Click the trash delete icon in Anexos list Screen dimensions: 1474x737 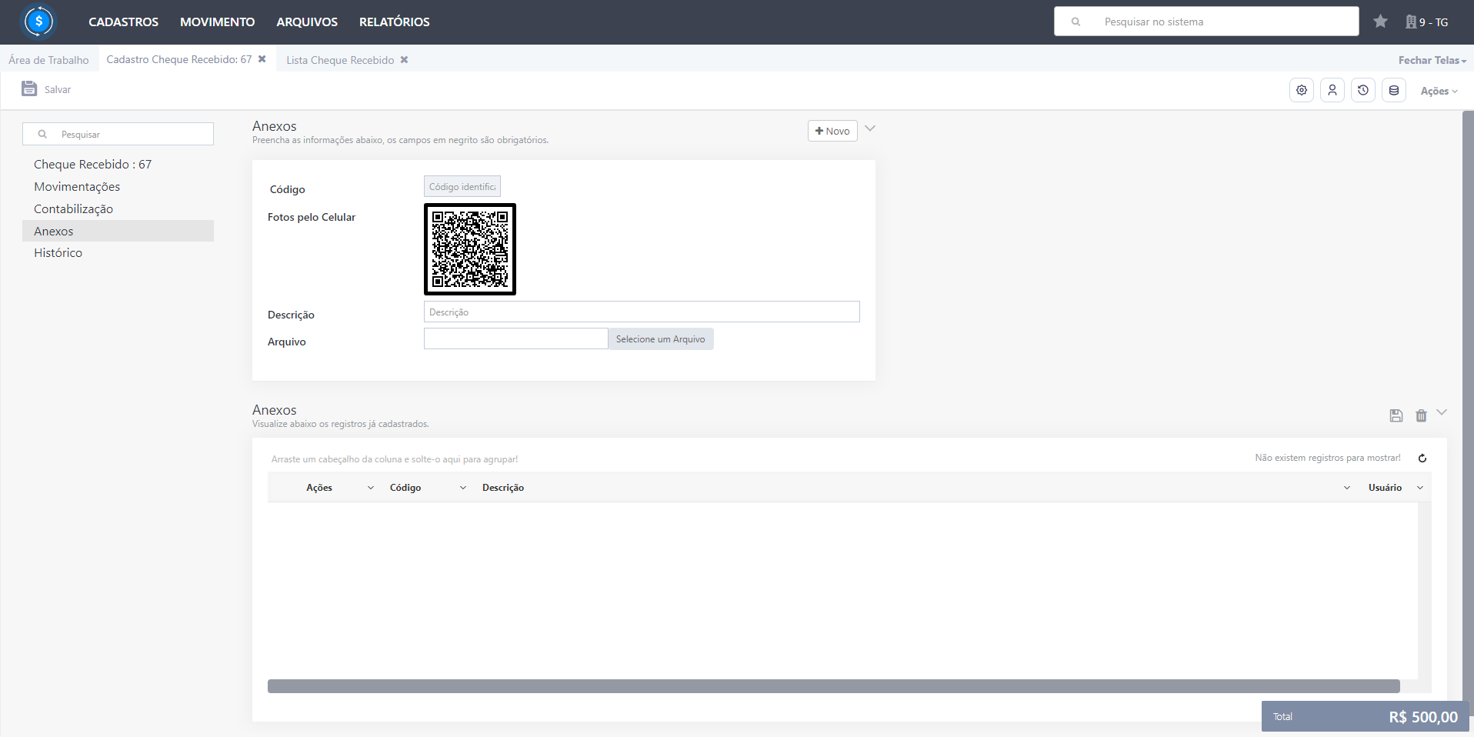pyautogui.click(x=1421, y=415)
